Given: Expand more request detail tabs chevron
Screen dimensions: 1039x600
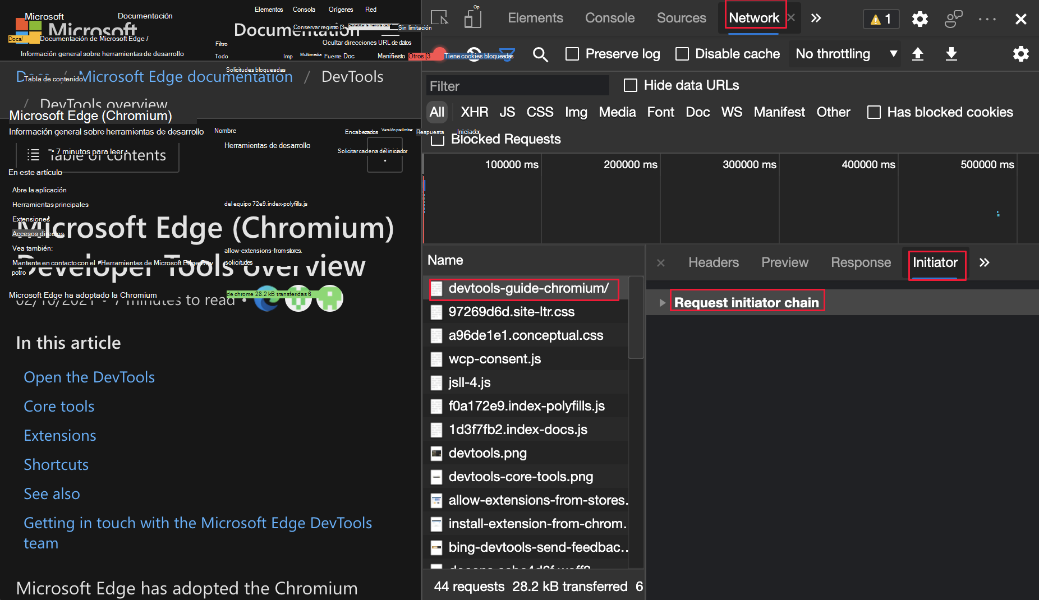Looking at the screenshot, I should pyautogui.click(x=985, y=262).
